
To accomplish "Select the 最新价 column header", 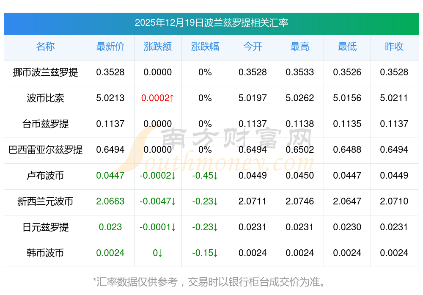I will pyautogui.click(x=110, y=47).
